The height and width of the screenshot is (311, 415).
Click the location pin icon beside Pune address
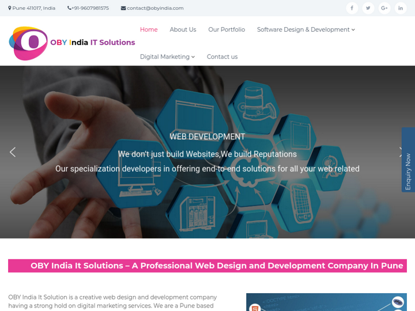[x=10, y=8]
